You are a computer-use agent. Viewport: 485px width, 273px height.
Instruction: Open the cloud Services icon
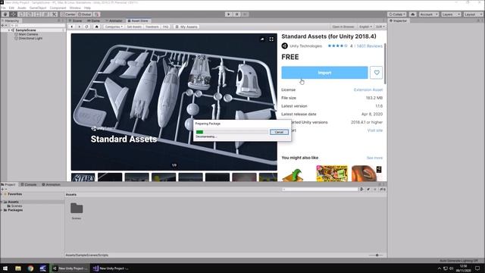pos(412,14)
